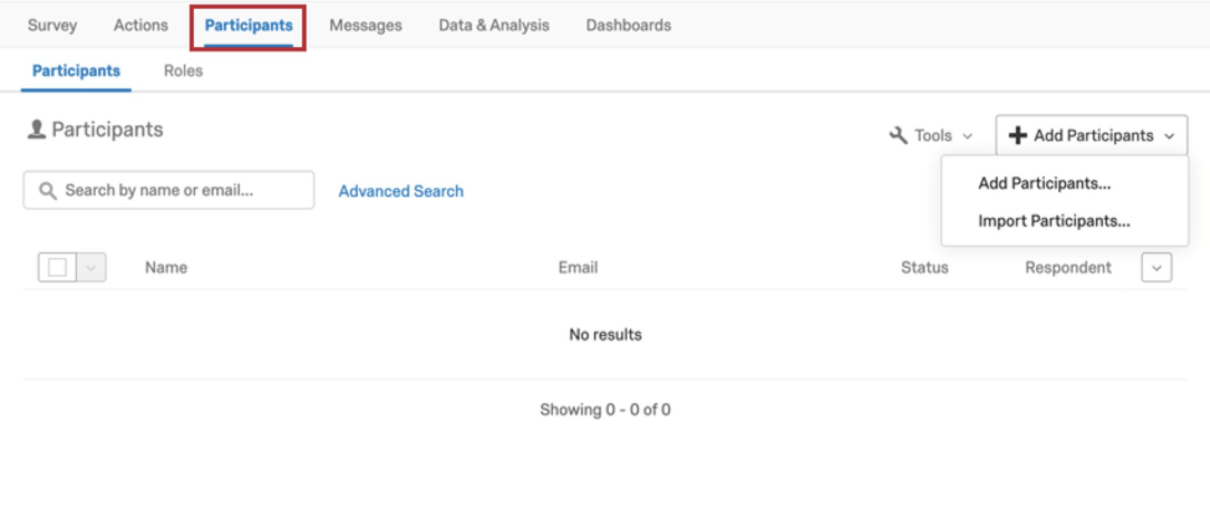The height and width of the screenshot is (526, 1210).
Task: Select the Roles sub-tab
Action: tap(183, 71)
